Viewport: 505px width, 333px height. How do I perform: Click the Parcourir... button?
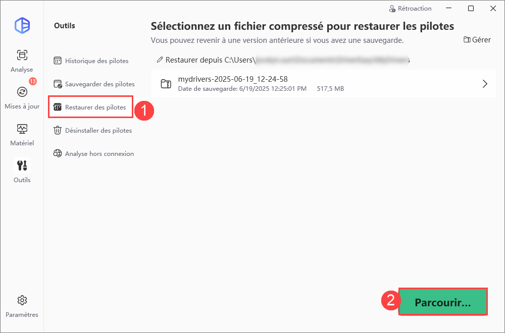[443, 302]
